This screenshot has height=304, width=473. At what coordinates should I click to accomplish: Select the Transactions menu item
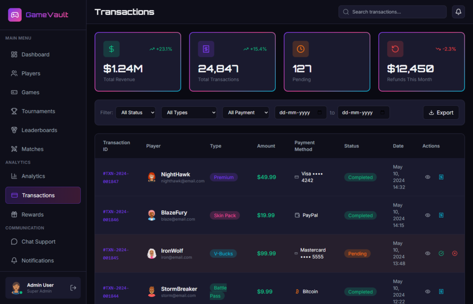pyautogui.click(x=43, y=195)
